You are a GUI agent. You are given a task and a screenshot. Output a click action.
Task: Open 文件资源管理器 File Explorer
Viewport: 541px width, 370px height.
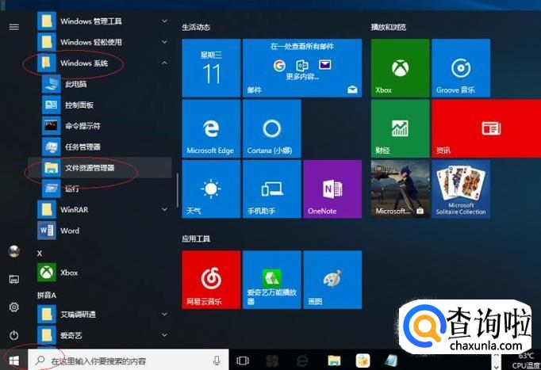(x=100, y=168)
